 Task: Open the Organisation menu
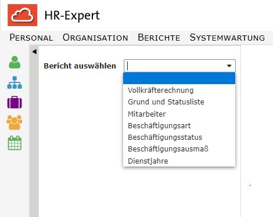(x=95, y=38)
